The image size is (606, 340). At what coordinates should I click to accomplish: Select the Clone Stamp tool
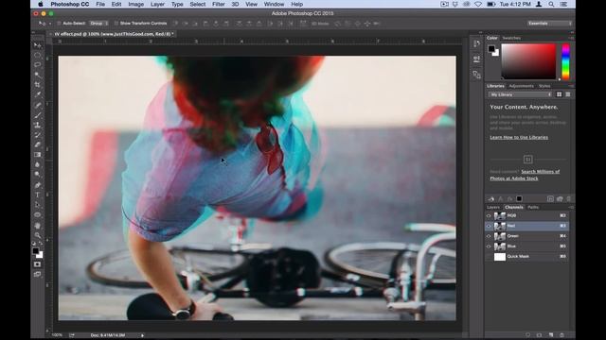coord(38,125)
